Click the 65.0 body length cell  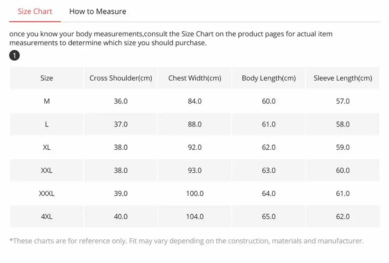coord(268,216)
